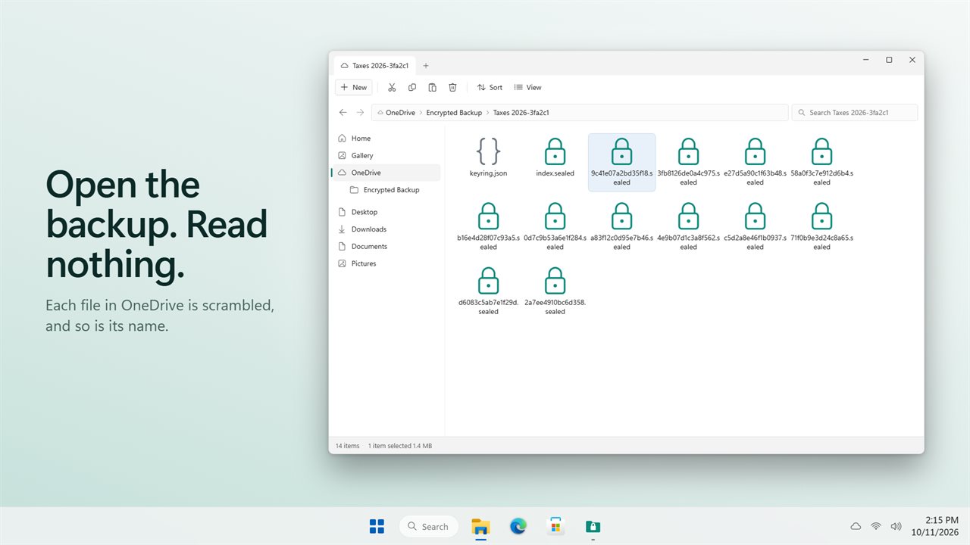970x545 pixels.
Task: Select the sealed file starting with 71f0b9e3
Action: pos(822,226)
